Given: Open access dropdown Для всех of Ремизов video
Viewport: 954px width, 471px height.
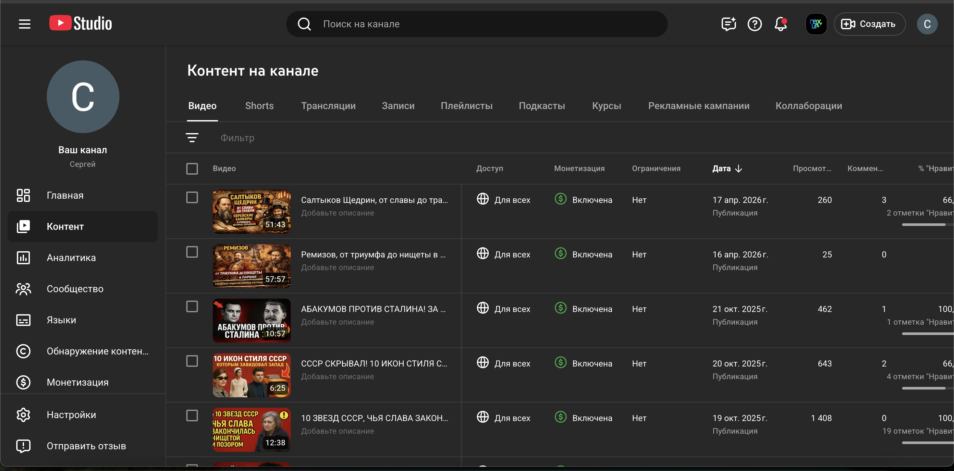Looking at the screenshot, I should (504, 254).
